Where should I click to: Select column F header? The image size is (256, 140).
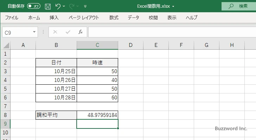181,45
